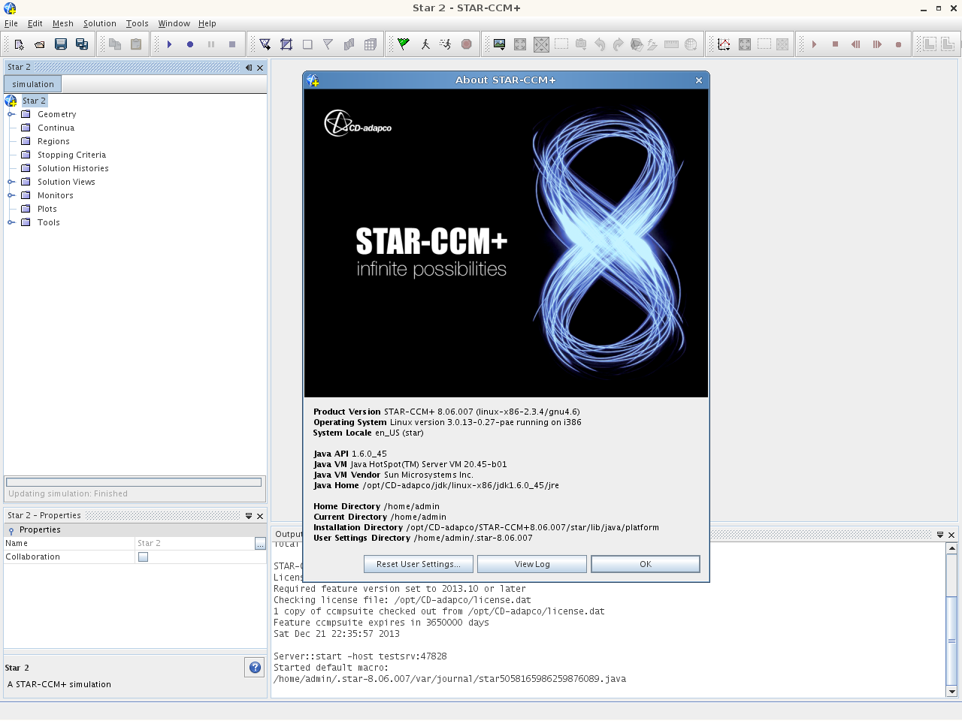The image size is (962, 721).
Task: Close the About STAR-CCM+ dialog
Action: [x=699, y=80]
